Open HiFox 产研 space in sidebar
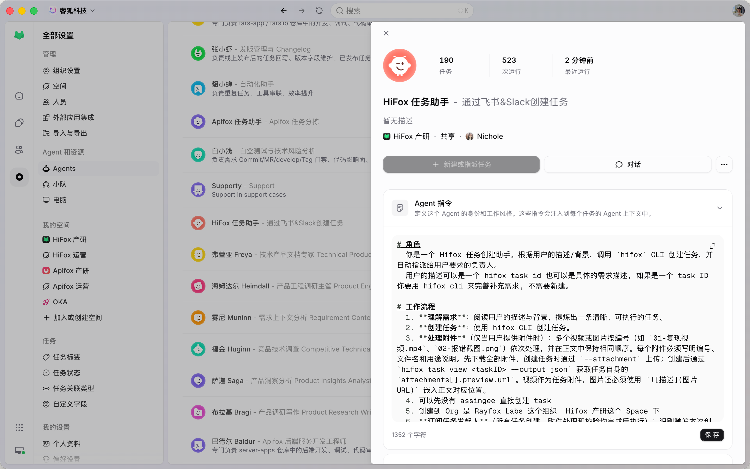This screenshot has height=469, width=750. [x=98, y=239]
